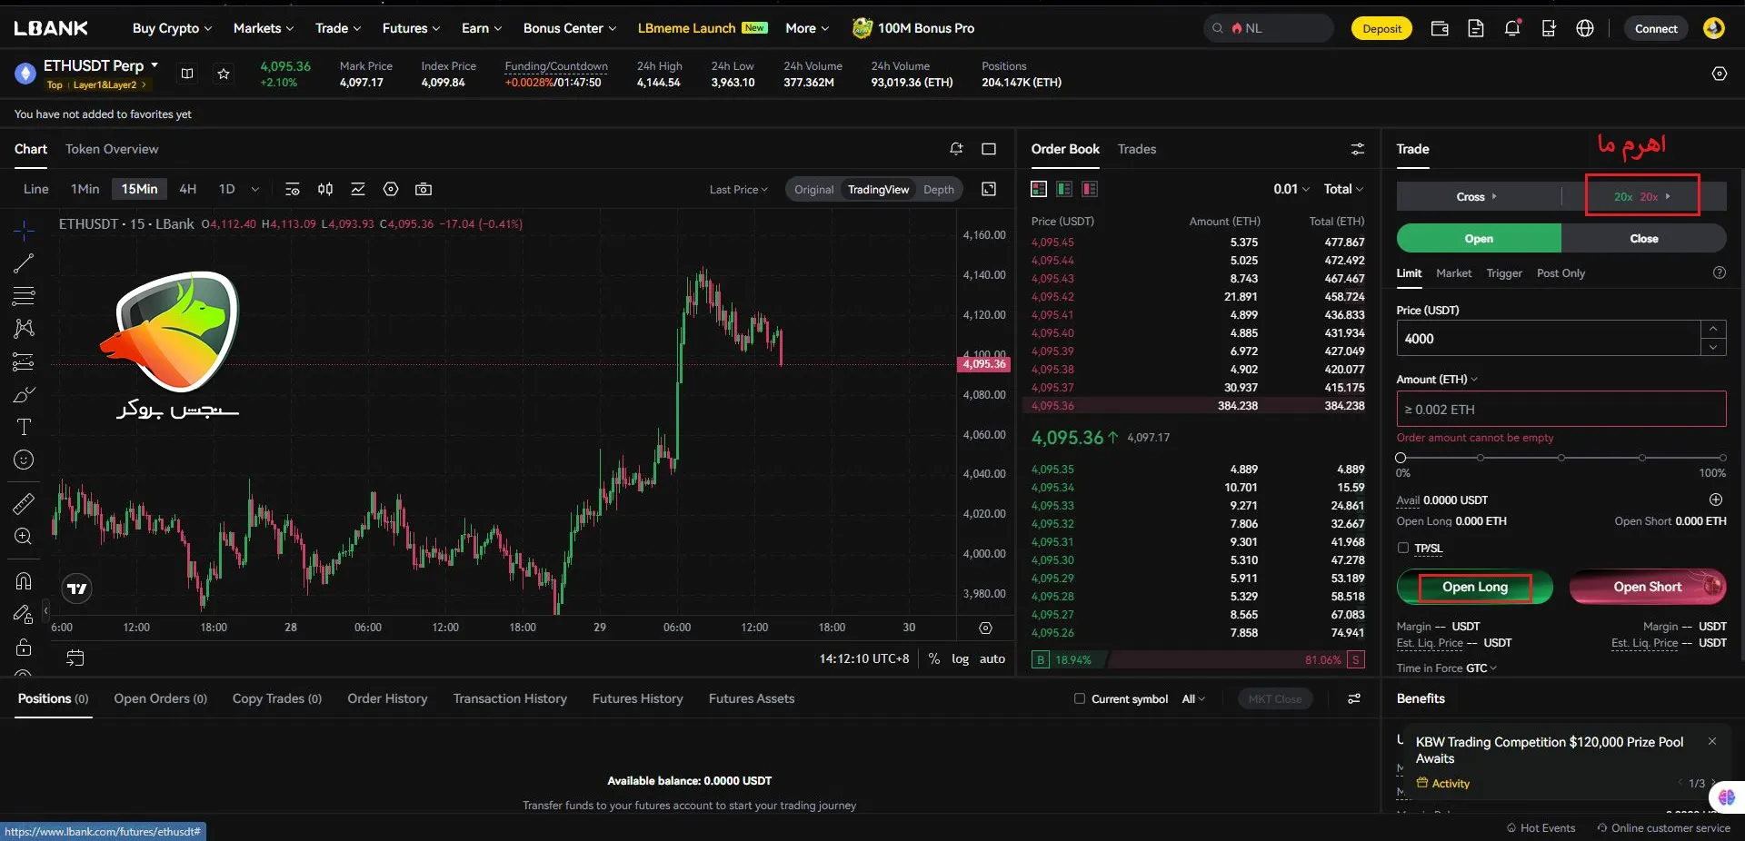Select the ruler measure tool
This screenshot has height=841, width=1745.
(24, 503)
